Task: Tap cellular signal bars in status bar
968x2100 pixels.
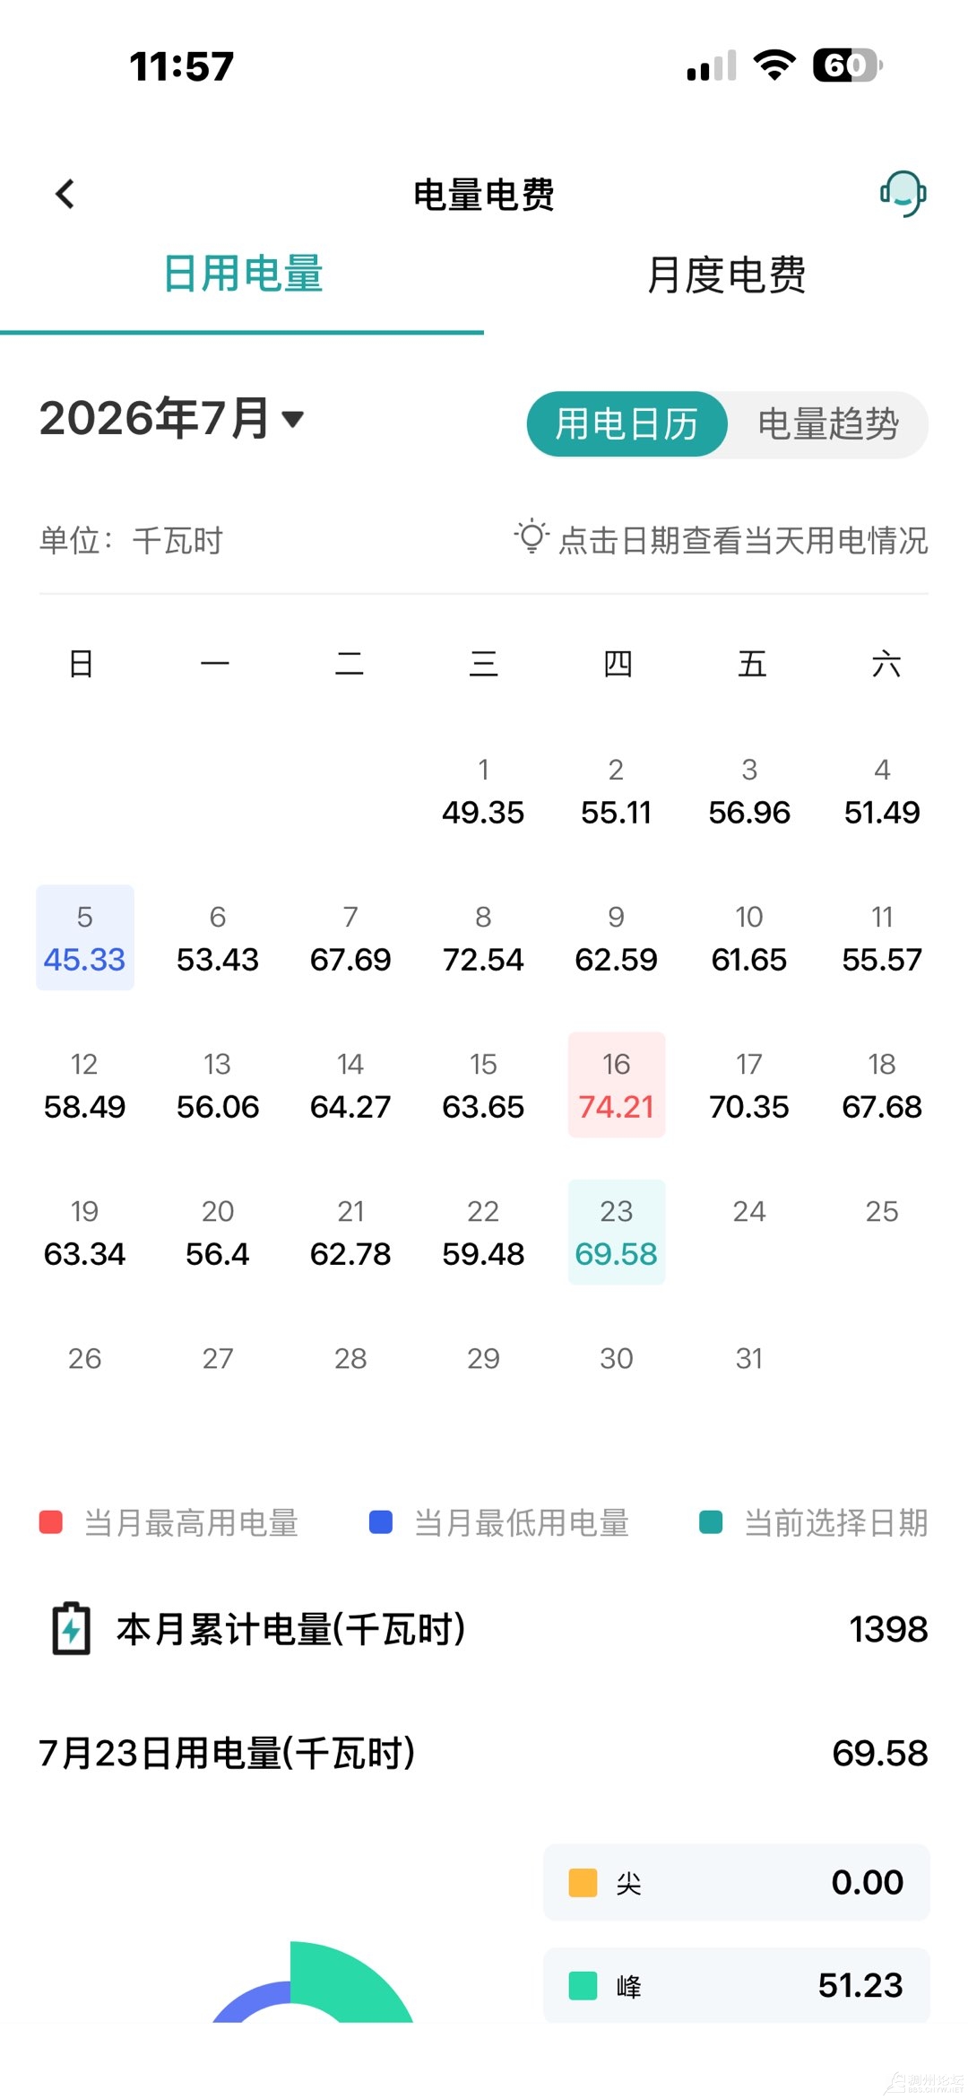Action: (712, 65)
